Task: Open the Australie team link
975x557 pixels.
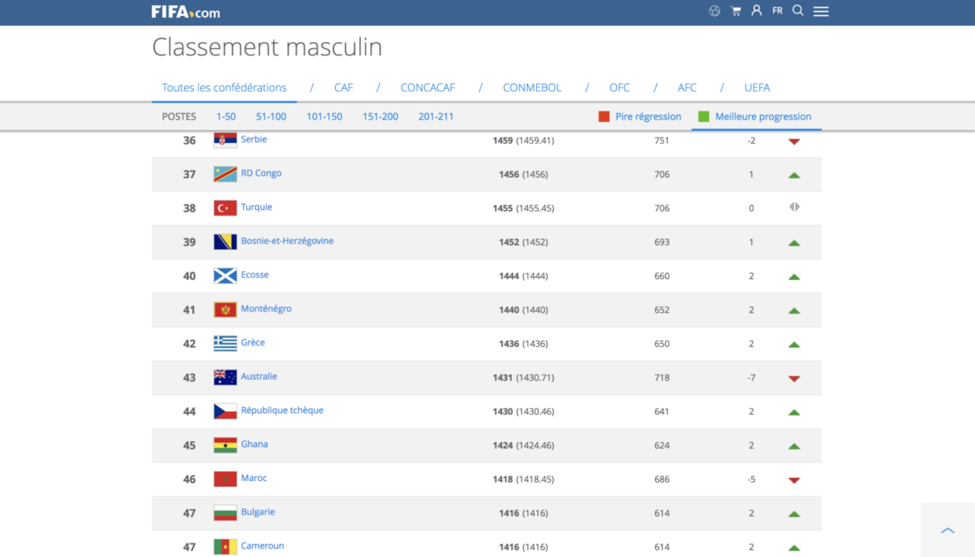Action: [x=259, y=377]
